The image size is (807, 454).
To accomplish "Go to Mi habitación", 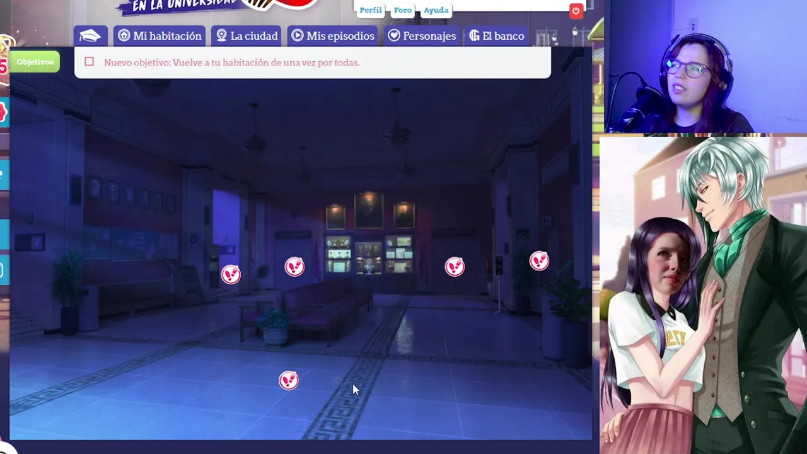I will pos(160,36).
